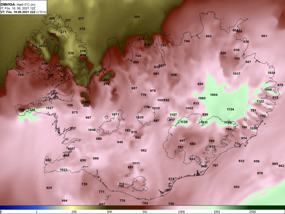
Task: Click the 522 value label
Action: (x=22, y=110)
